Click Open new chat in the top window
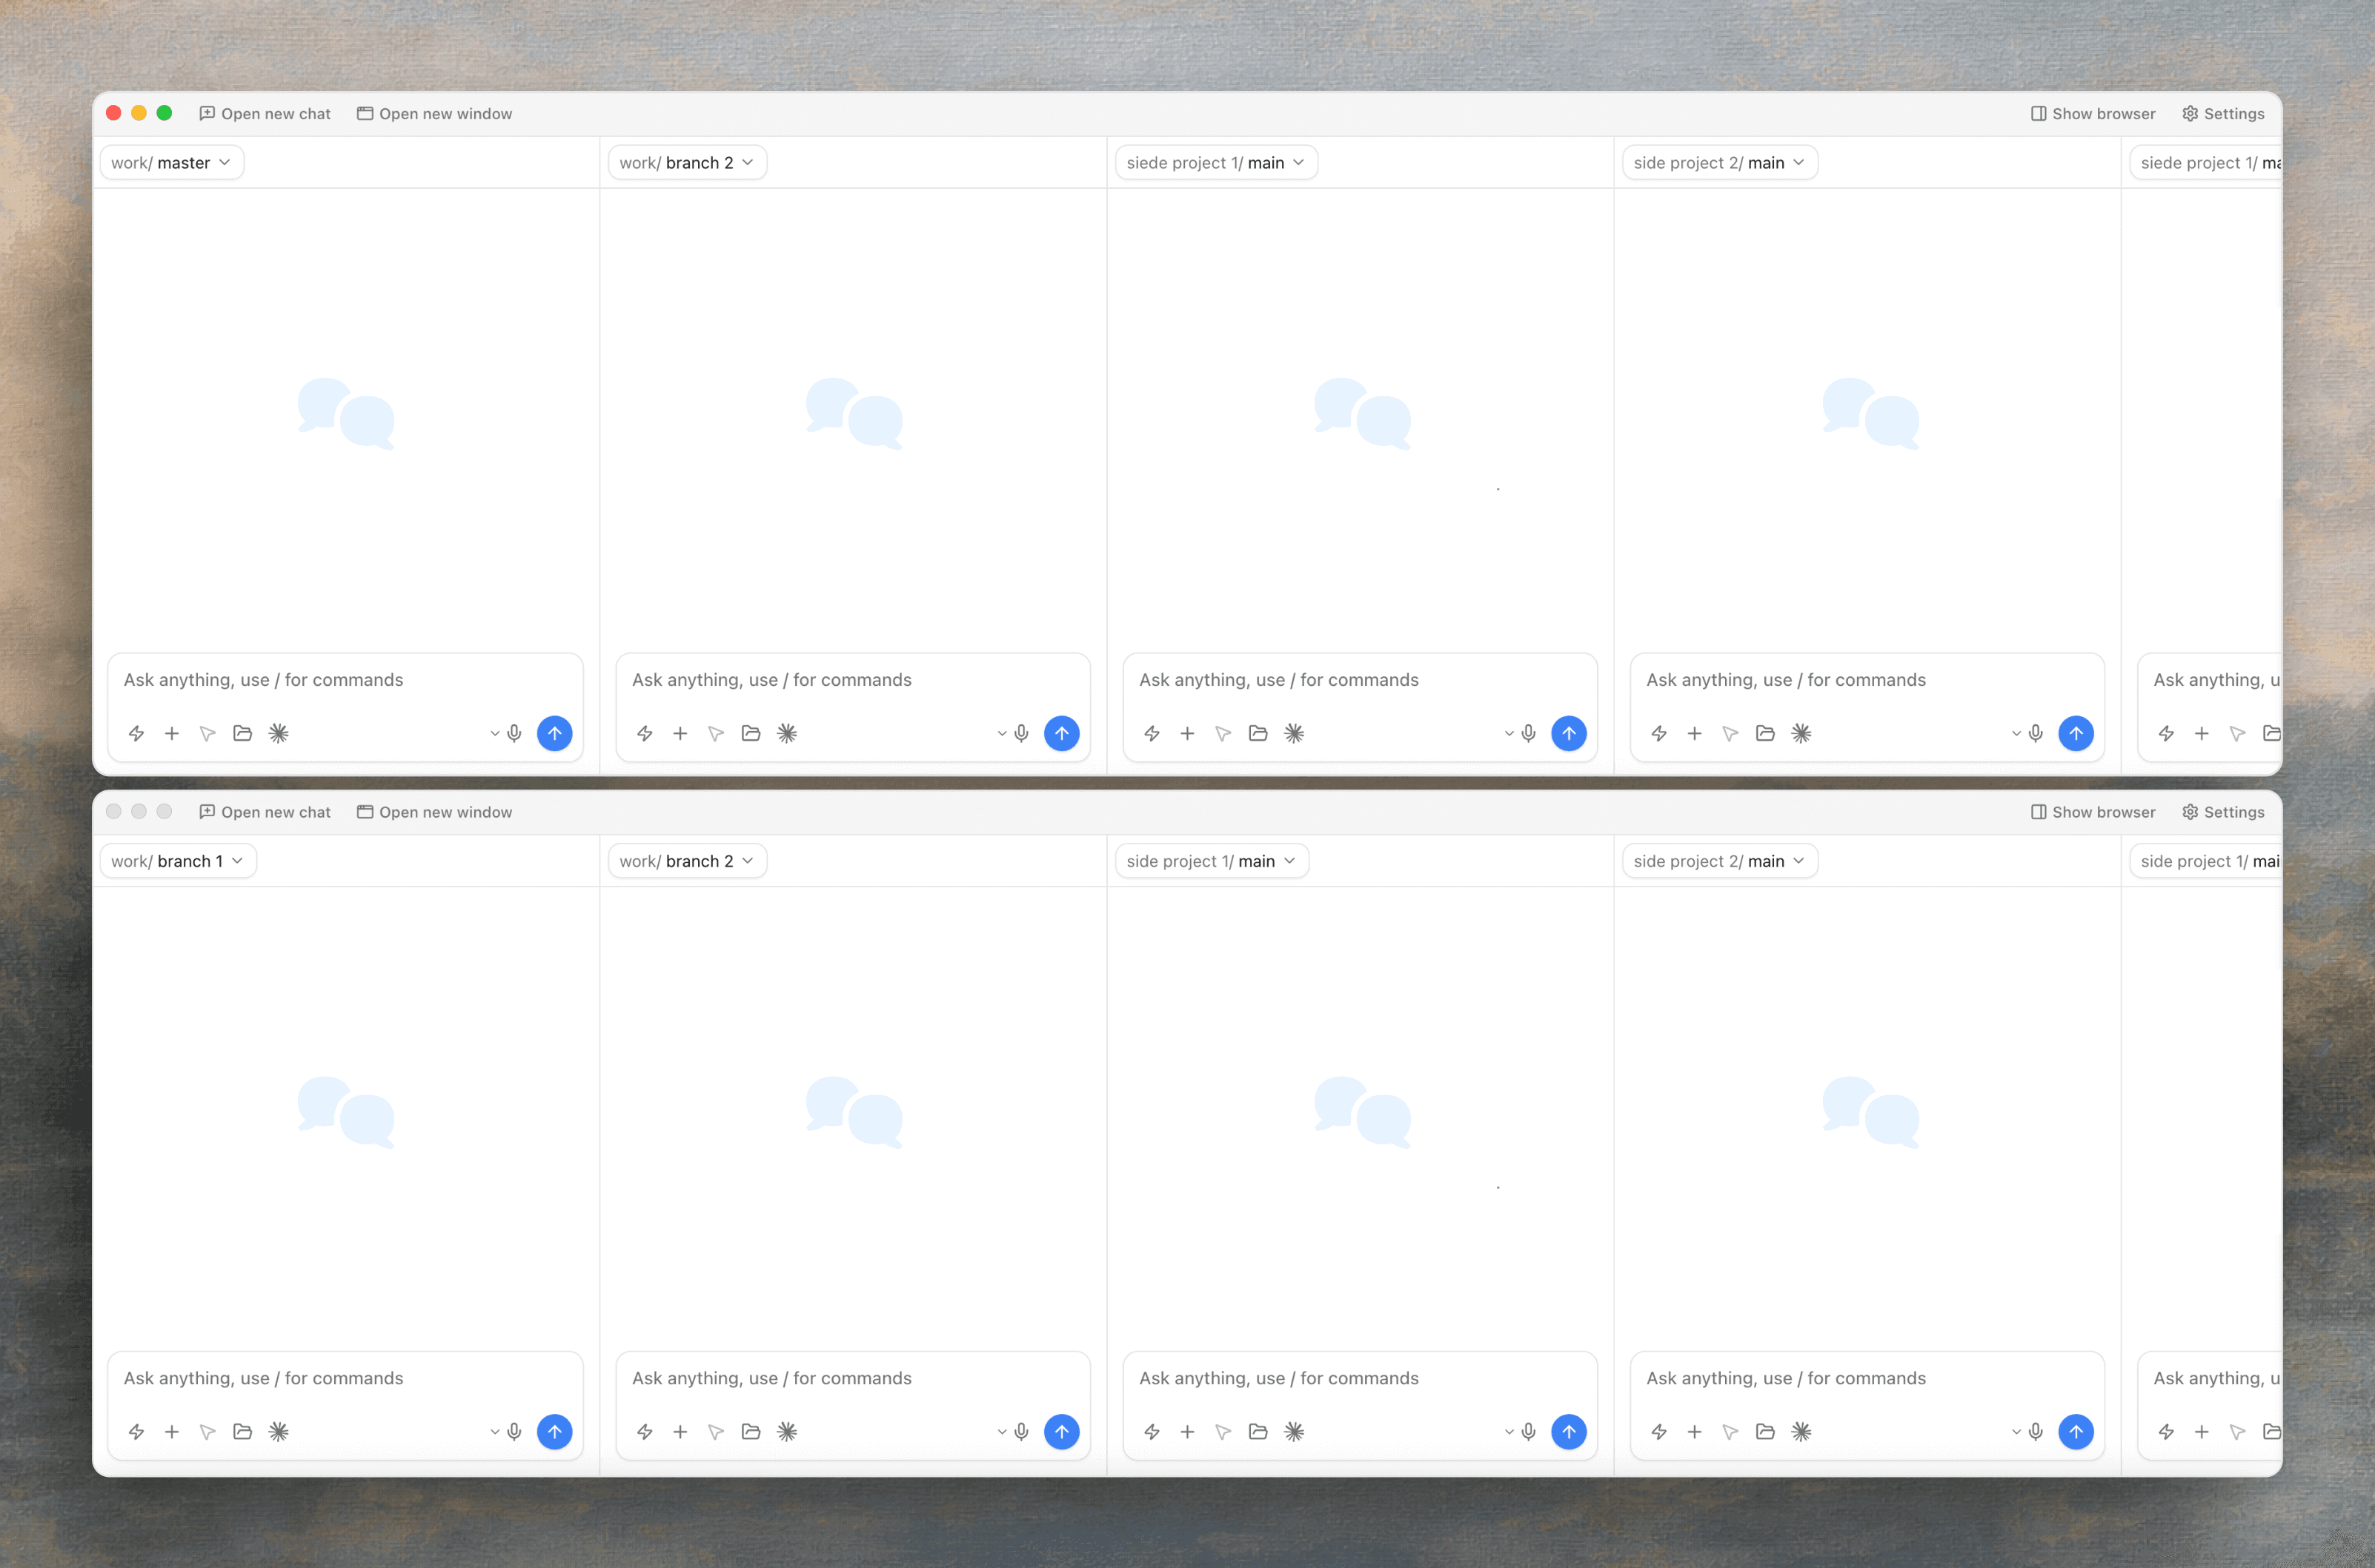 point(264,113)
